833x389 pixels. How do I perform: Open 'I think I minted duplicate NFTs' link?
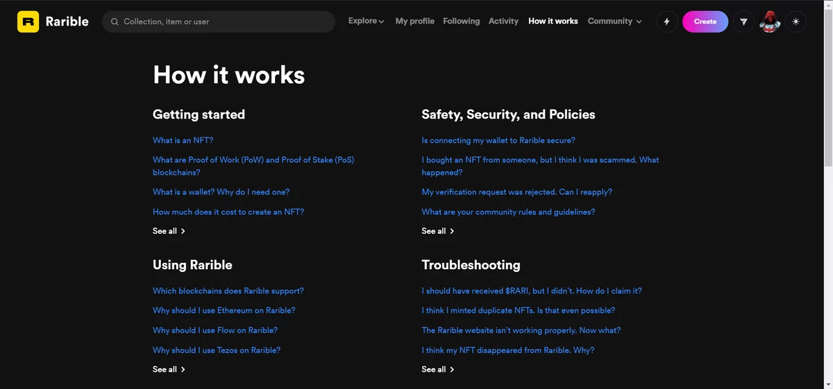[518, 311]
